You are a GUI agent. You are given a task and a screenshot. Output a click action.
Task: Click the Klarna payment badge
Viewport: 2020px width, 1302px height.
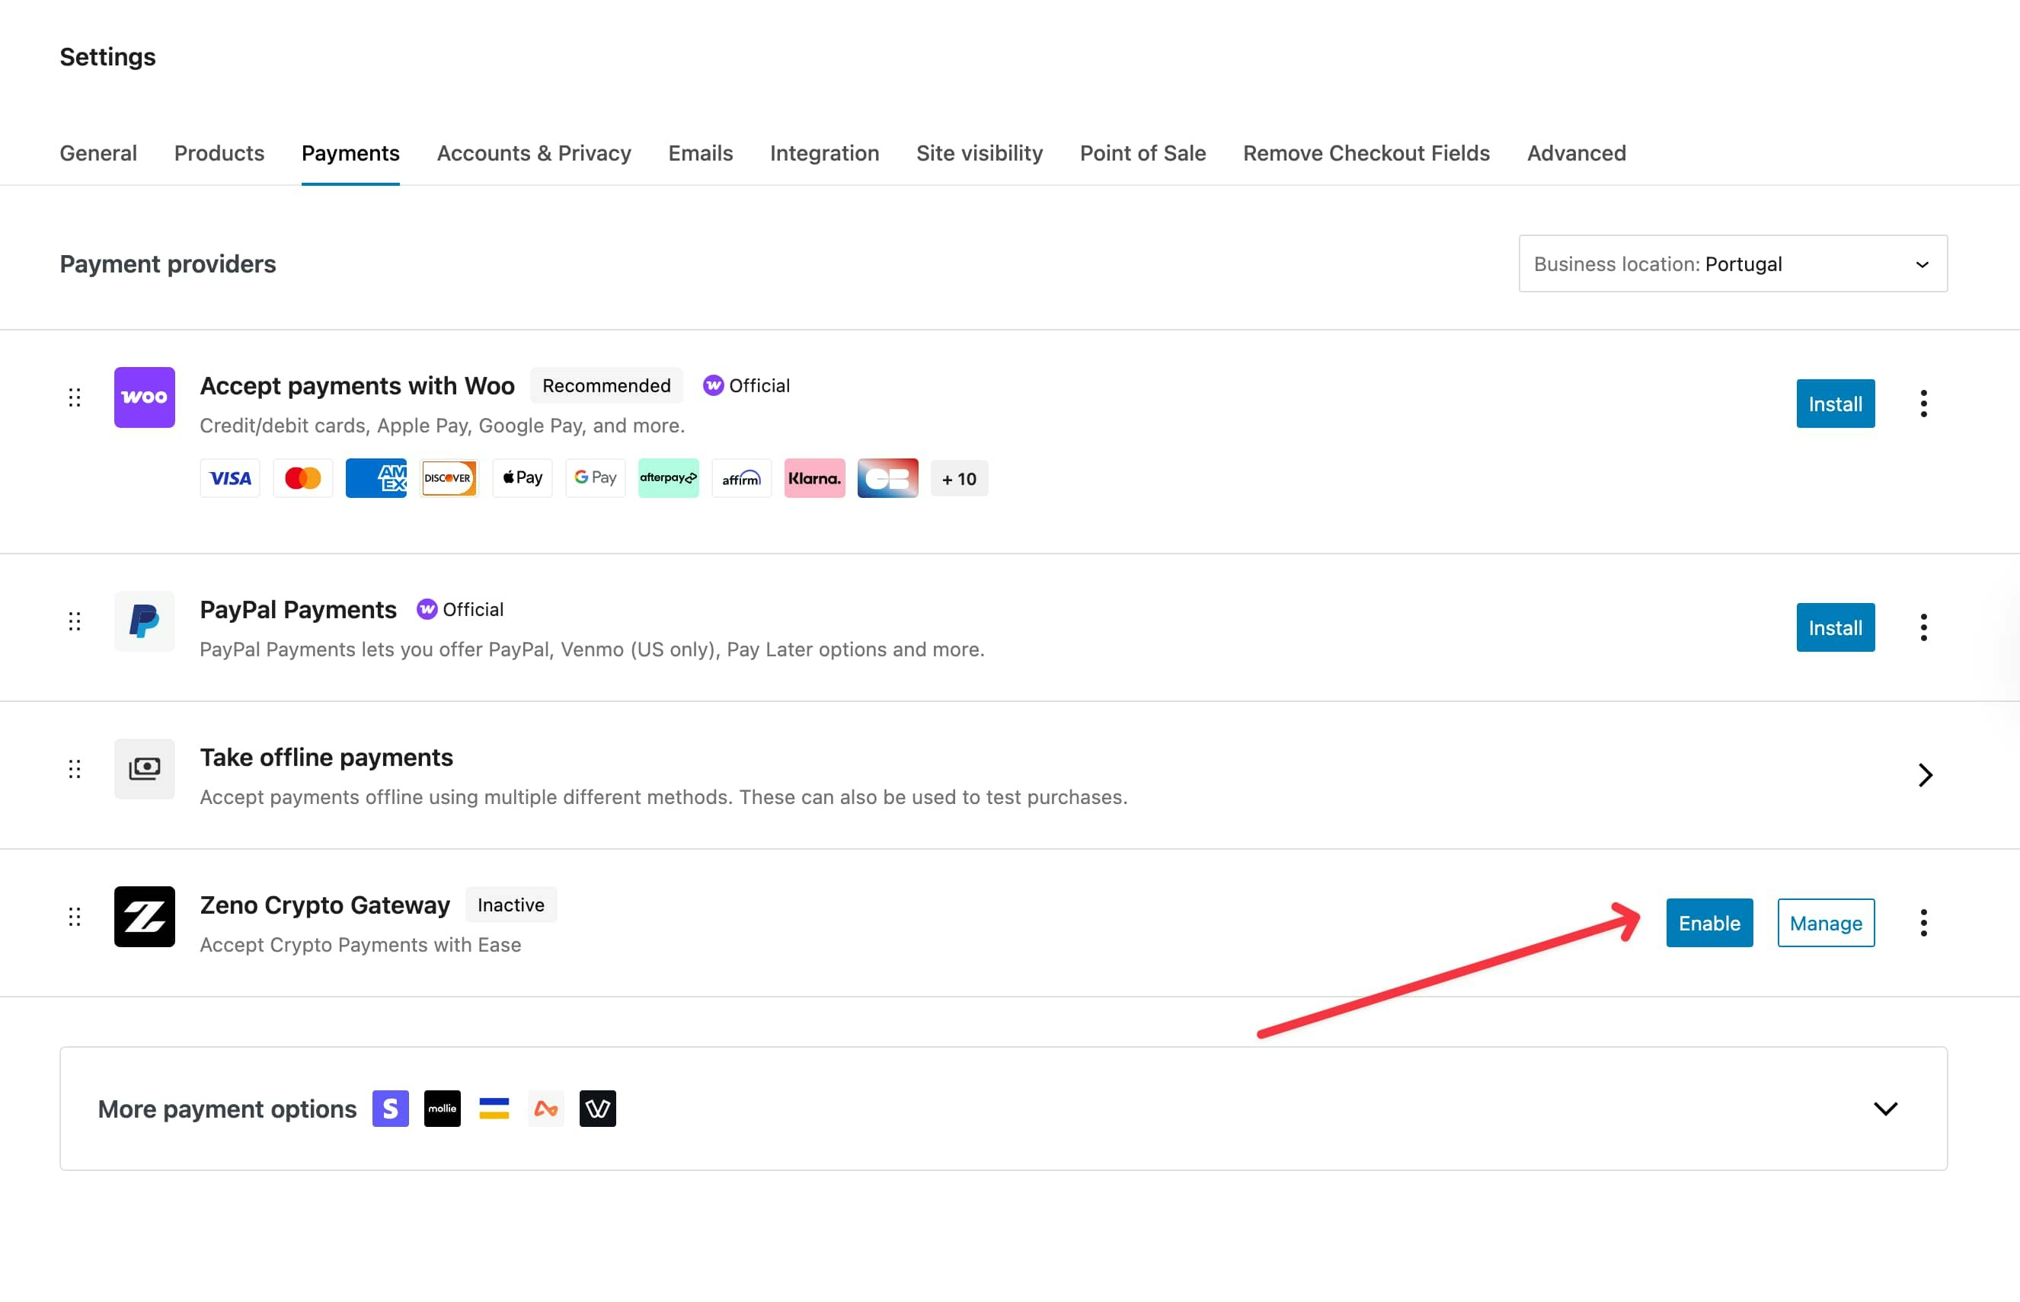pyautogui.click(x=814, y=477)
